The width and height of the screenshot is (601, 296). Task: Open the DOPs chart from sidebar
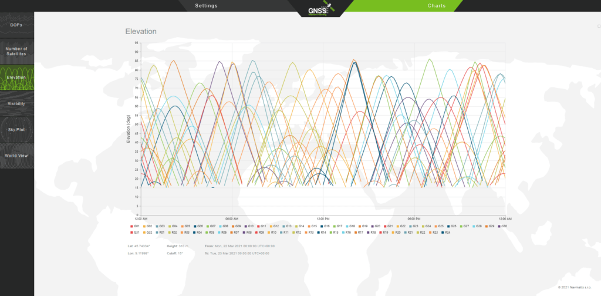pos(16,25)
